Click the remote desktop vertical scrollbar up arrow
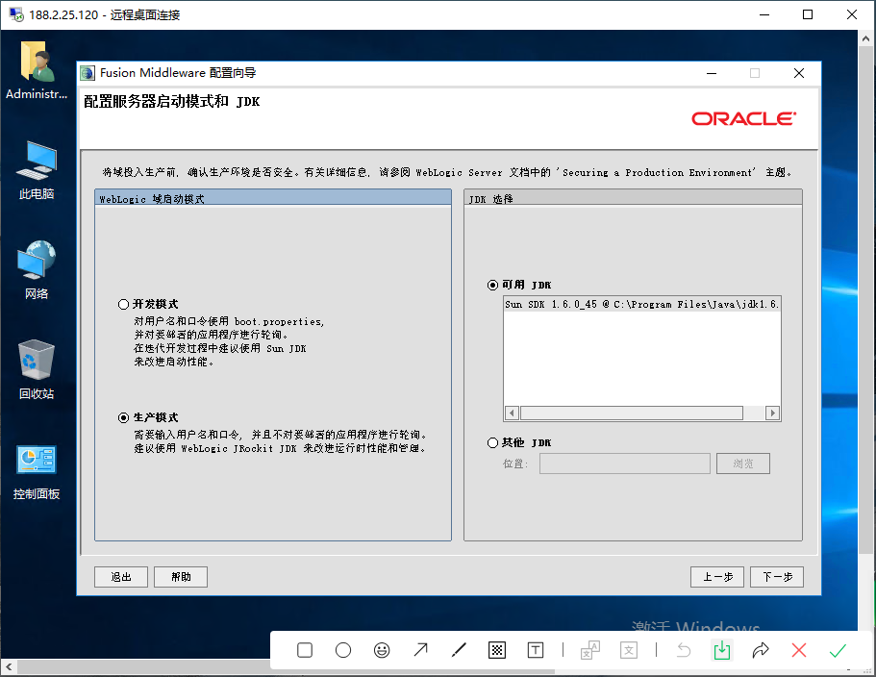 click(x=865, y=38)
